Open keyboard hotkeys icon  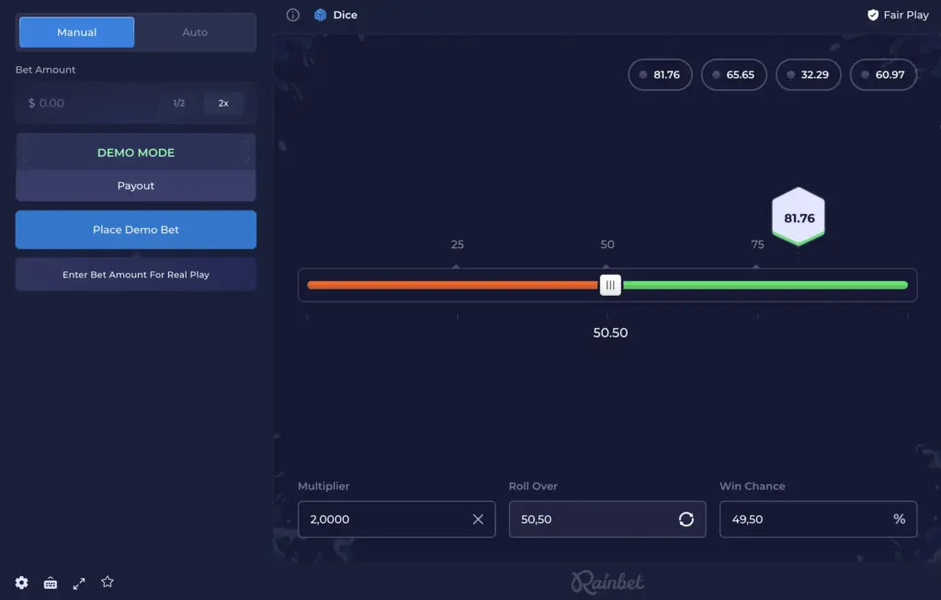pyautogui.click(x=51, y=583)
